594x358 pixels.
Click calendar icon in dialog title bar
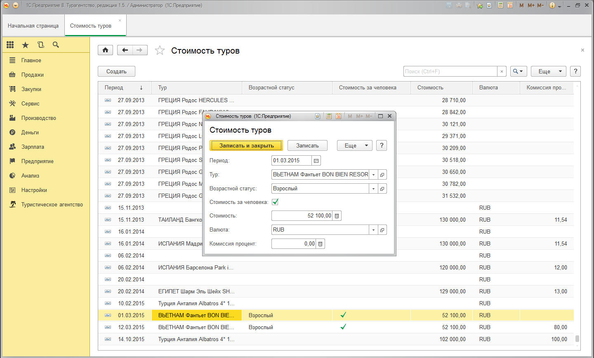point(338,116)
